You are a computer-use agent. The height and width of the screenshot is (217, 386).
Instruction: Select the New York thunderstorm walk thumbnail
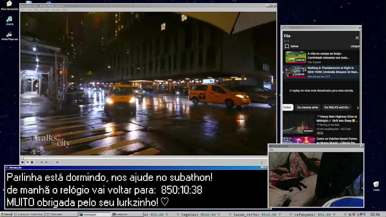(296, 71)
